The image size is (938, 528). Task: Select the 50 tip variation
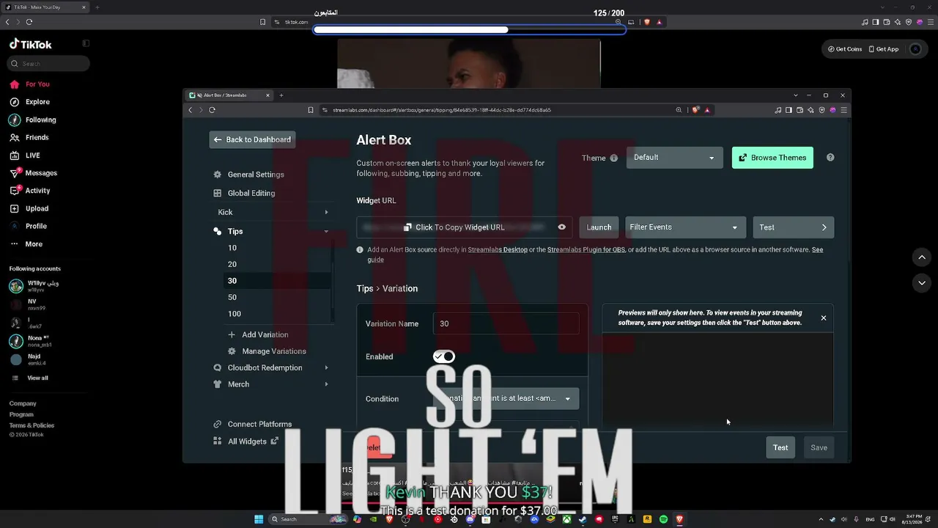[x=232, y=297]
